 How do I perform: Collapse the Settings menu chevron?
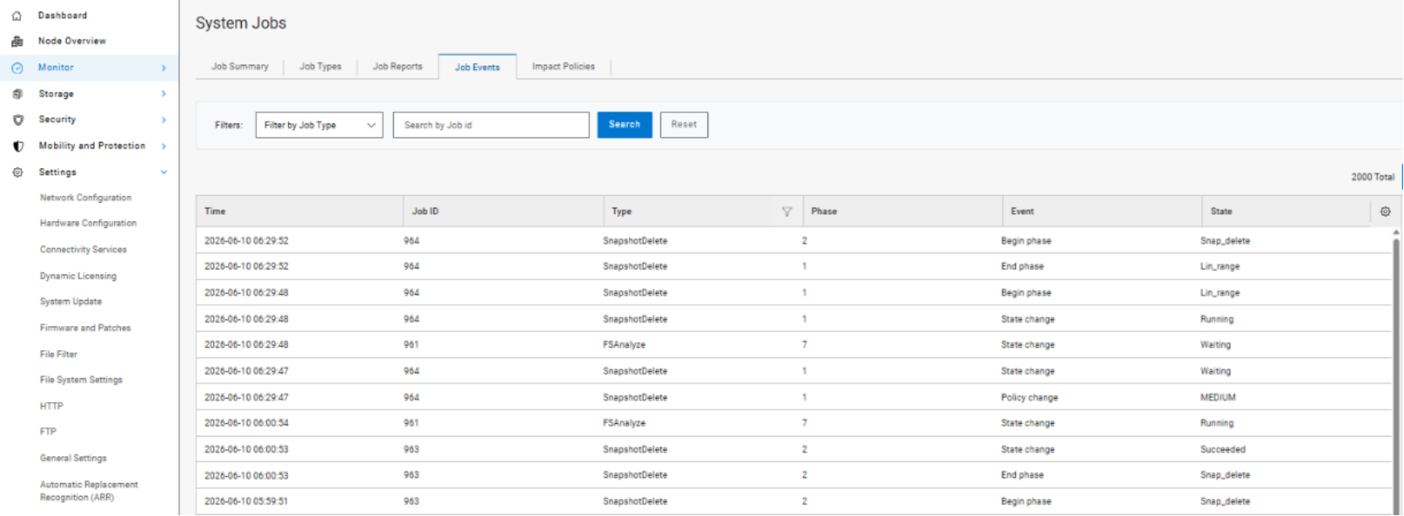[x=163, y=172]
